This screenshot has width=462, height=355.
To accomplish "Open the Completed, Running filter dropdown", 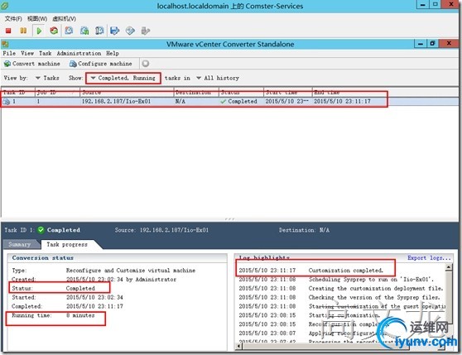I will (x=123, y=78).
